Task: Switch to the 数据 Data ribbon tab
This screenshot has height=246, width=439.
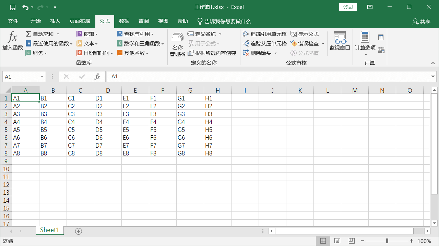Action: (124, 21)
